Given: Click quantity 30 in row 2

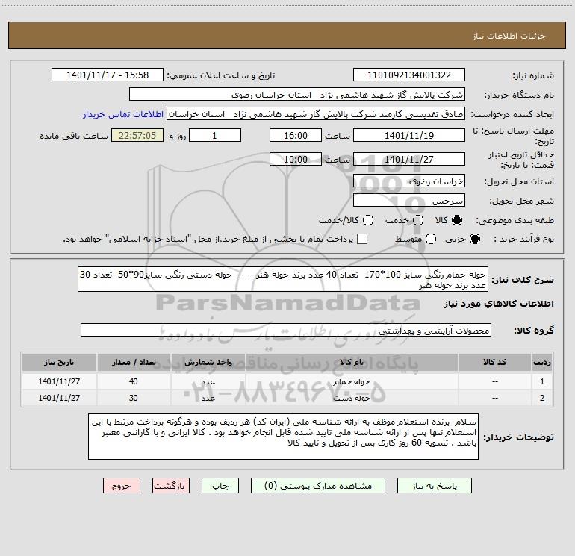Looking at the screenshot, I should point(134,398).
